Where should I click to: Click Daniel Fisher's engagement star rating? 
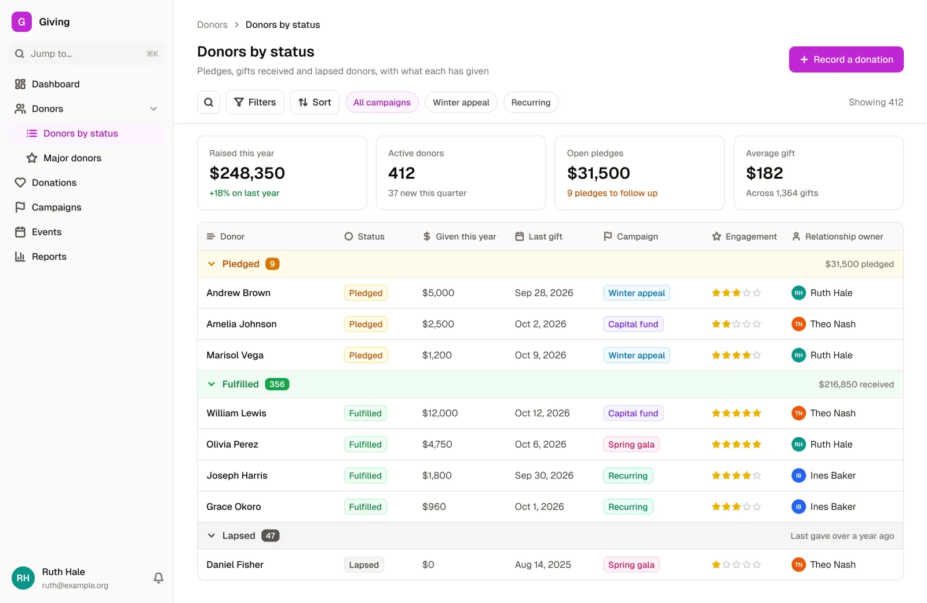tap(736, 565)
